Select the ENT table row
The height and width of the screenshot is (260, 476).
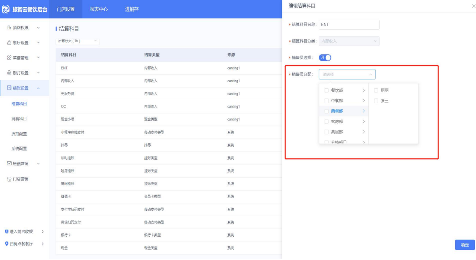[x=169, y=68]
